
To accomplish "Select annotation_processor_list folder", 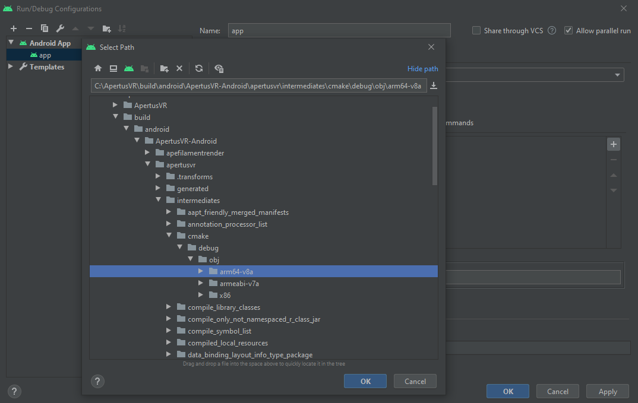I will tap(228, 224).
